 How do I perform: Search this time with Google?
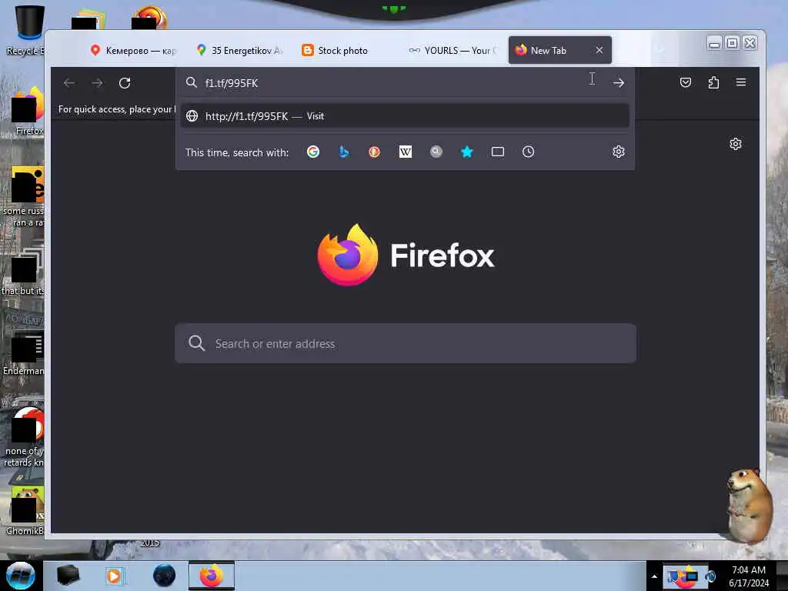[x=313, y=152]
